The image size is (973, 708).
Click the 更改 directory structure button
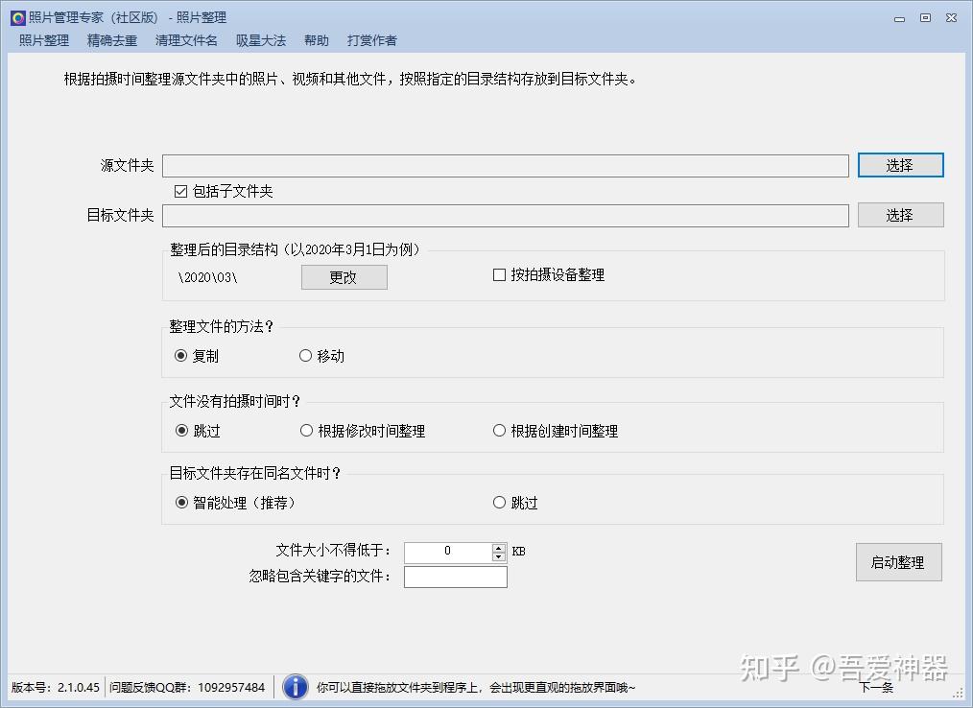coord(344,276)
